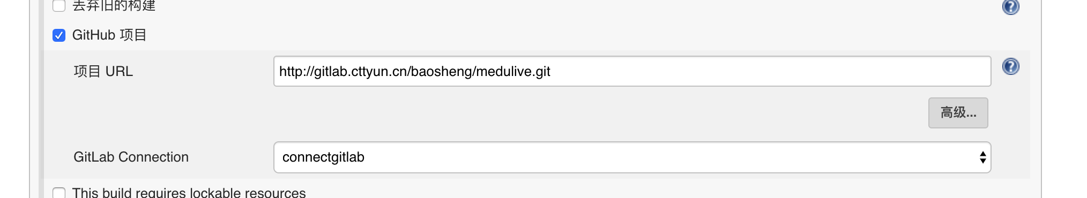Click the 丢弃旧的构建 label text

[x=114, y=6]
